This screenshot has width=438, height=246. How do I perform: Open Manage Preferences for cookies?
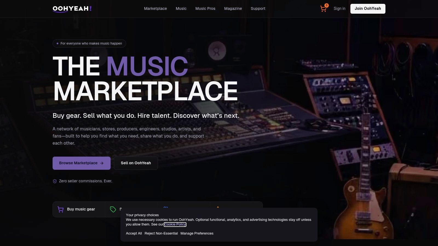tap(197, 233)
